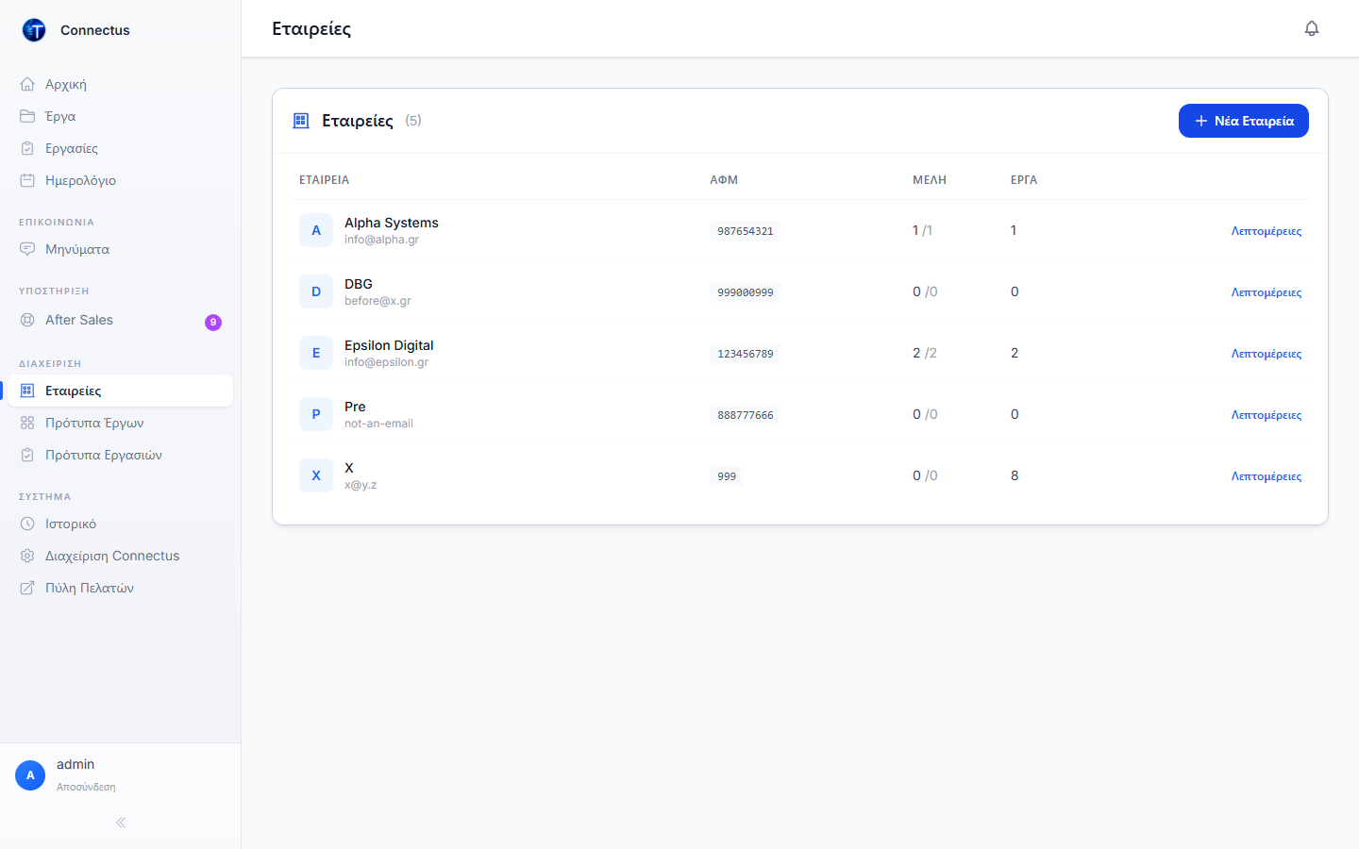
Task: Click the ΕΤΑΙΡΕΙΑ column header
Action: click(325, 180)
